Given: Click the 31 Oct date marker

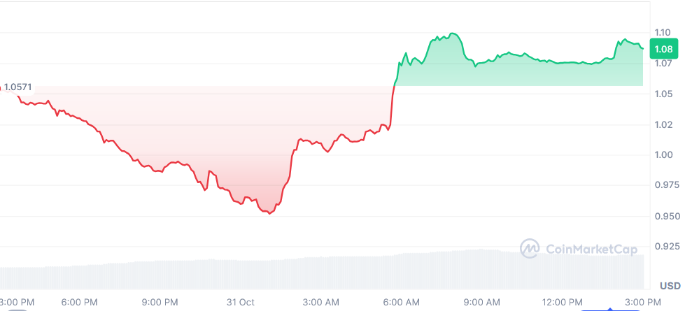Looking at the screenshot, I should tap(240, 302).
